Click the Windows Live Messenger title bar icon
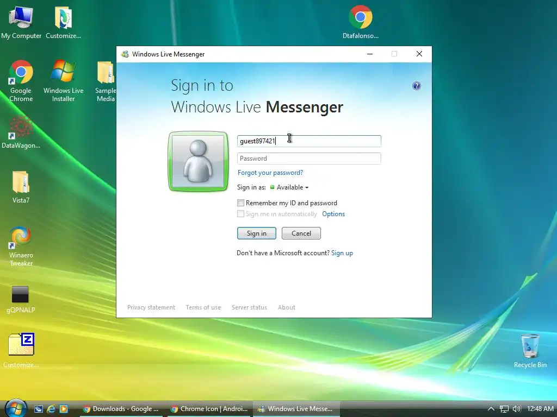 (125, 54)
